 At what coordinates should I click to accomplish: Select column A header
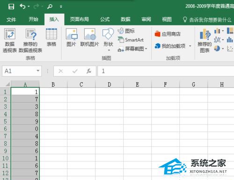point(25,84)
